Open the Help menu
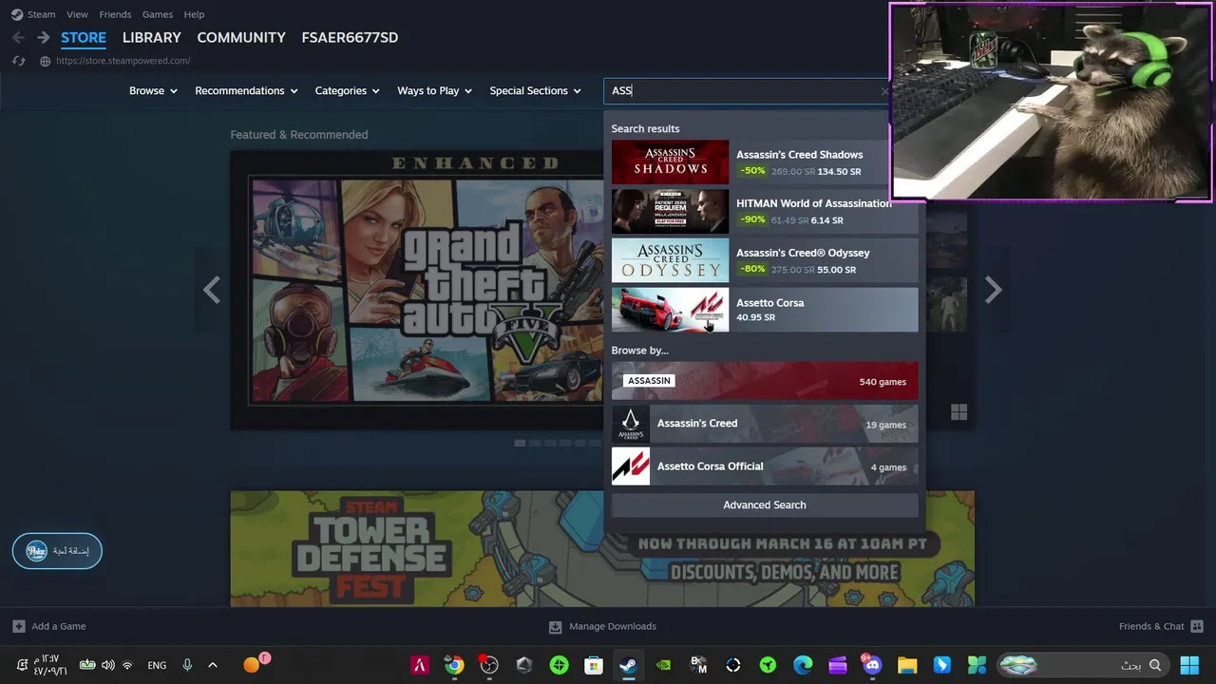1216x684 pixels. click(x=194, y=14)
